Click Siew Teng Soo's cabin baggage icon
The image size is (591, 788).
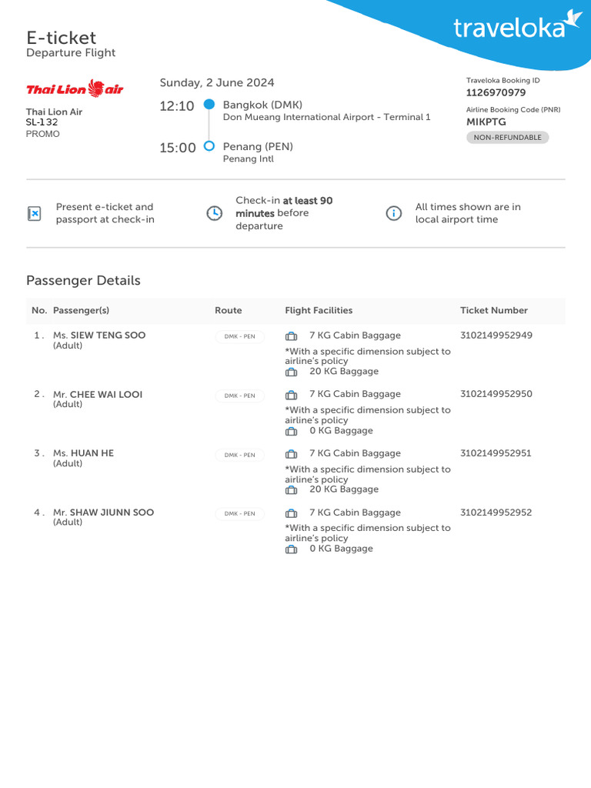coord(291,336)
